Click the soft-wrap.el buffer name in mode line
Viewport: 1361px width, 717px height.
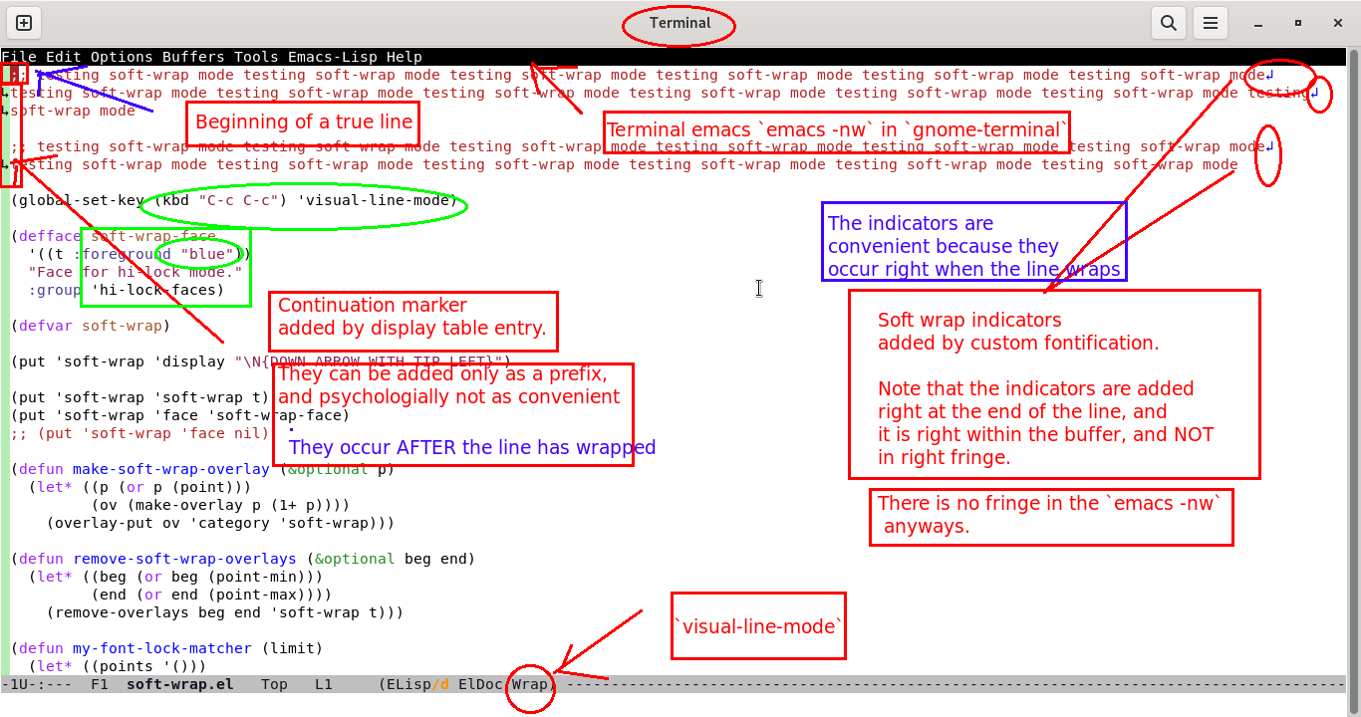(180, 684)
